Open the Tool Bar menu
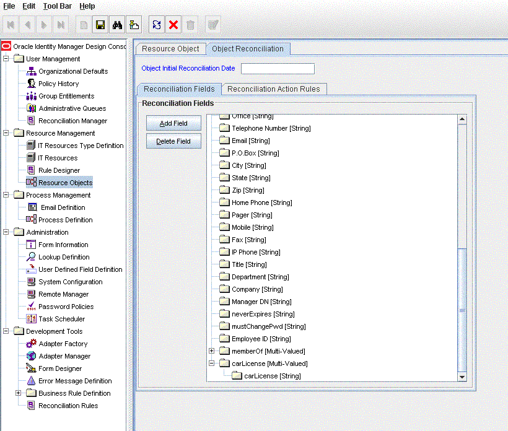The height and width of the screenshot is (431, 508). coord(58,6)
